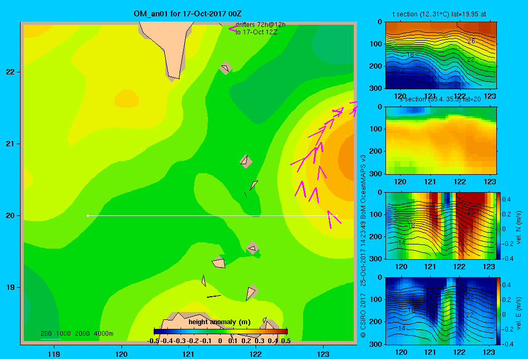Click the "-0.5" colorbar tick label
This screenshot has width=528, height=359.
(x=153, y=341)
